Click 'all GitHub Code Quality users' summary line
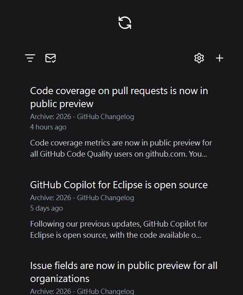Image resolution: width=243 pixels, height=295 pixels. click(119, 154)
